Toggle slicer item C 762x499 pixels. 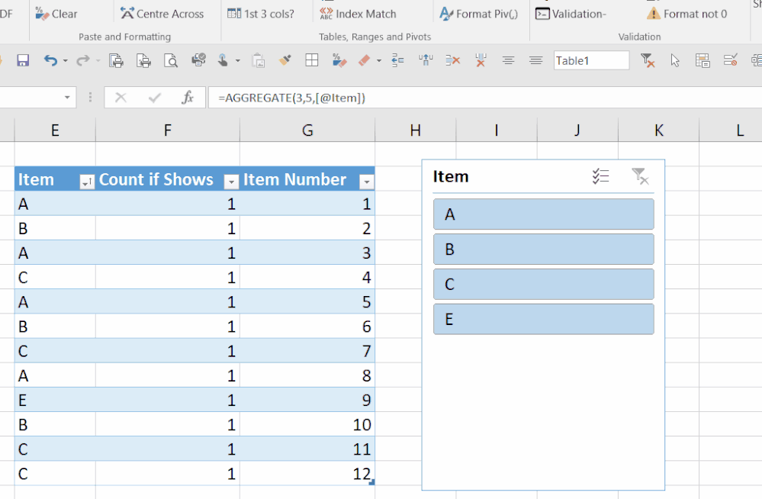(x=543, y=284)
